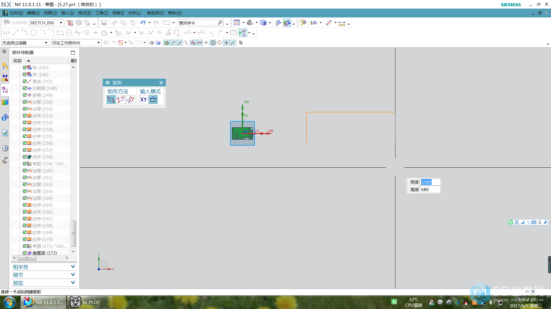The height and width of the screenshot is (309, 551).
Task: Toggle checkbox for 合并 (158)
Action: coord(25,157)
